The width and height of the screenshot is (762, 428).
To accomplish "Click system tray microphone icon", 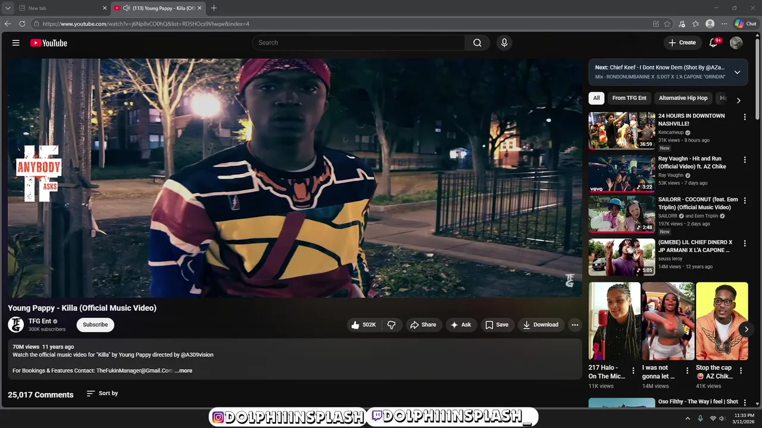I will (x=700, y=418).
